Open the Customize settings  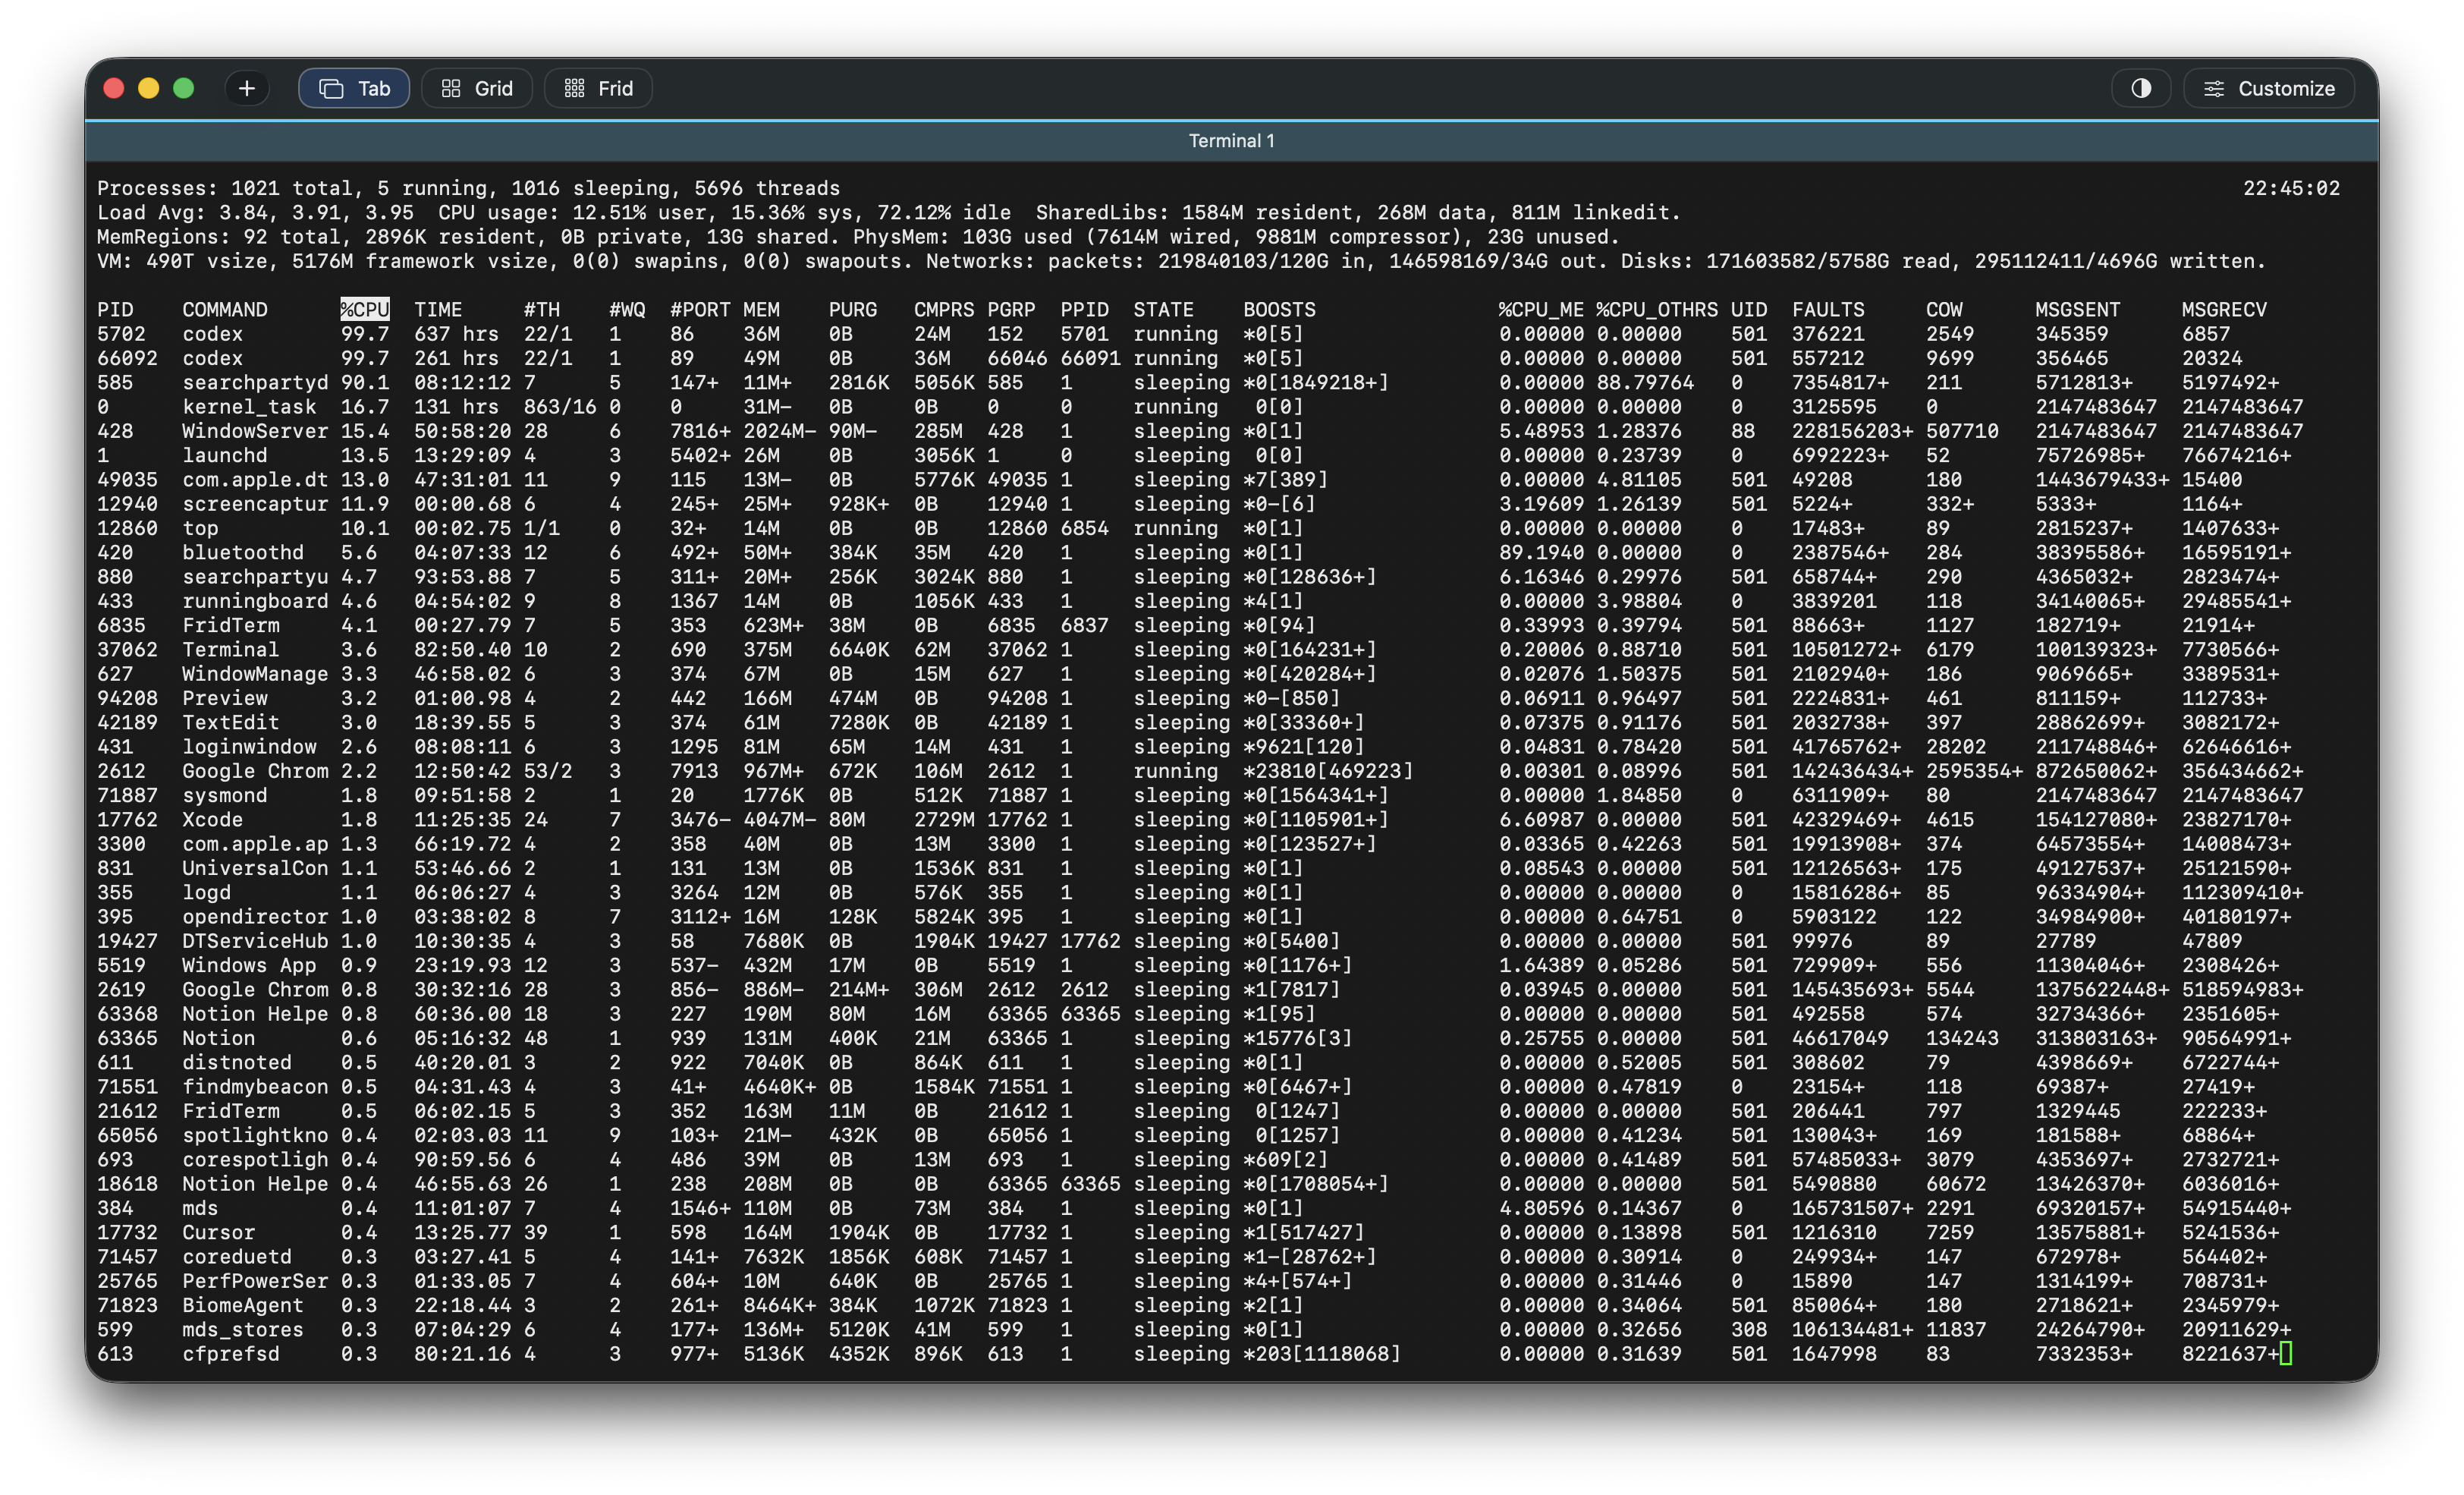coord(2269,88)
